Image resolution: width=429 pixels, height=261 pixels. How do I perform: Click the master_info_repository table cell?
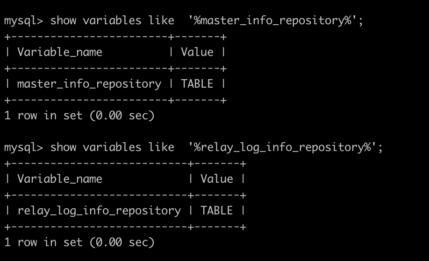click(89, 84)
